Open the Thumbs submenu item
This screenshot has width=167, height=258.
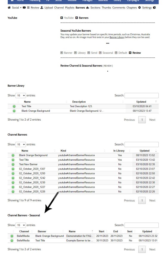106,7
